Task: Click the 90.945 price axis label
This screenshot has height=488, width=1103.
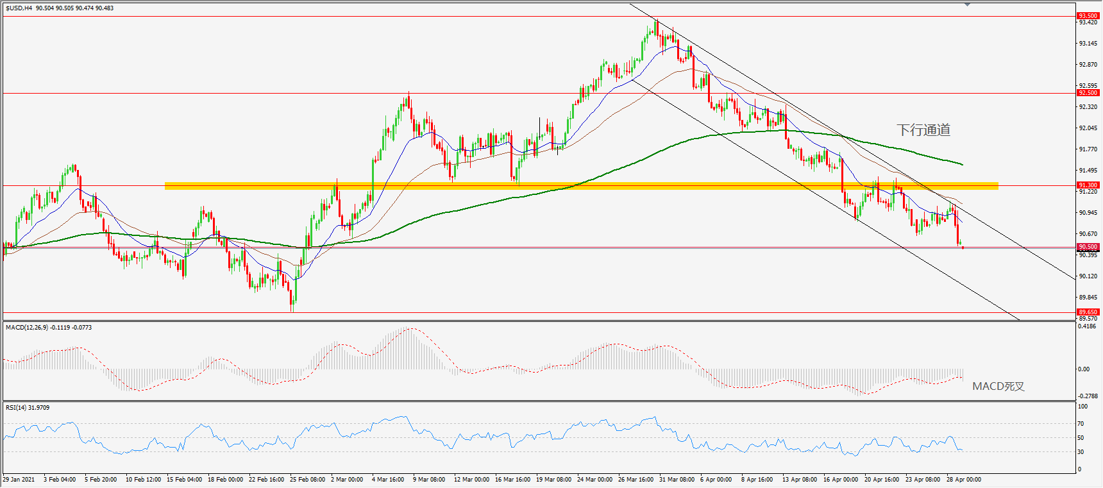Action: pyautogui.click(x=1088, y=213)
